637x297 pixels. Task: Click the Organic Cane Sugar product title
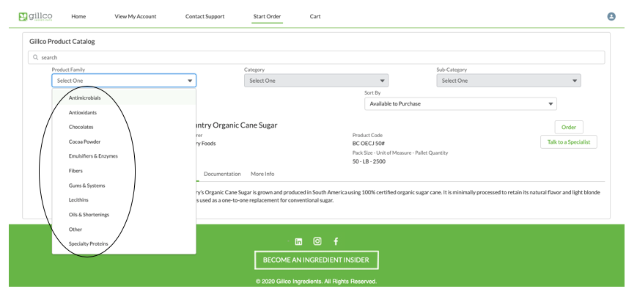pos(237,125)
